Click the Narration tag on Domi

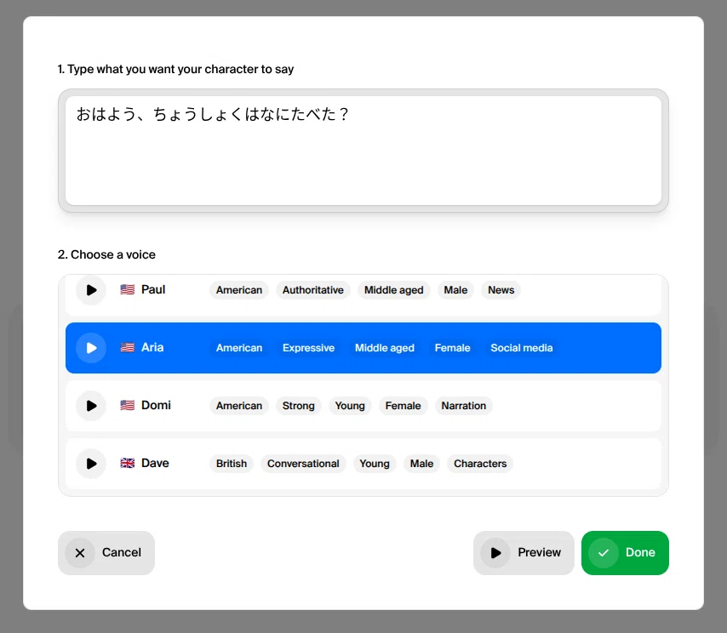464,406
